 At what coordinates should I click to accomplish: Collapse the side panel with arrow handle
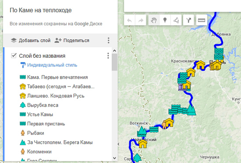(x=118, y=144)
